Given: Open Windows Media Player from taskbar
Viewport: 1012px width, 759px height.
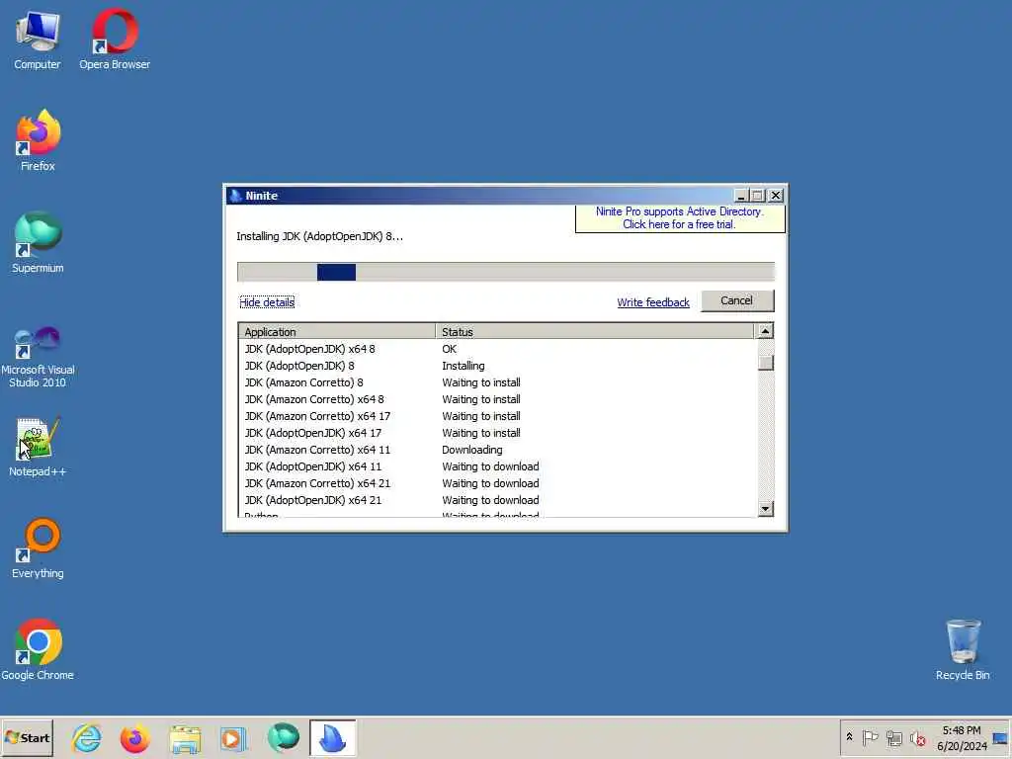Looking at the screenshot, I should [x=233, y=737].
